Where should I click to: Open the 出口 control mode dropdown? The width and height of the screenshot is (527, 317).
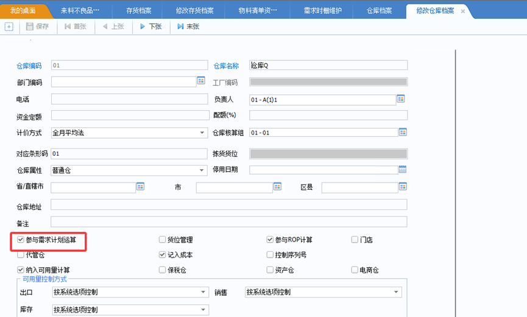point(130,292)
